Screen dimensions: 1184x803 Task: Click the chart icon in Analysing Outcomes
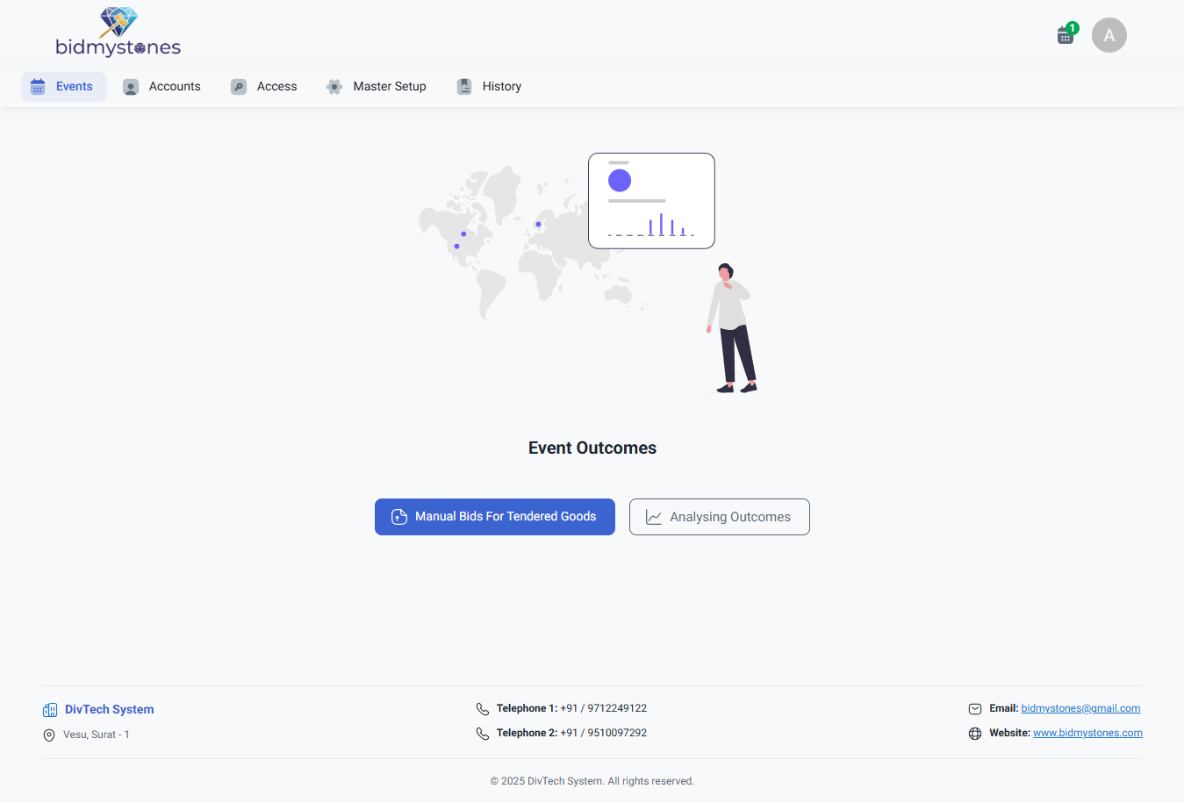tap(654, 517)
